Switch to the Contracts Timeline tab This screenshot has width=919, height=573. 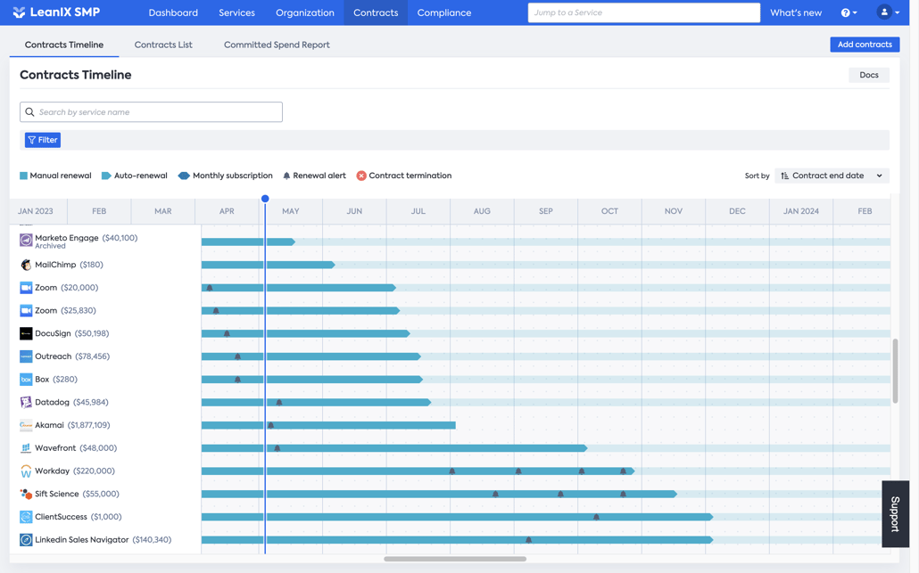point(64,45)
